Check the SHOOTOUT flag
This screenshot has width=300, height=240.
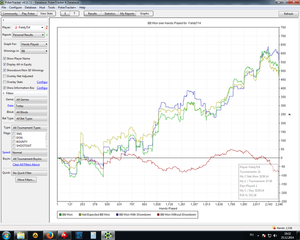tap(14, 146)
